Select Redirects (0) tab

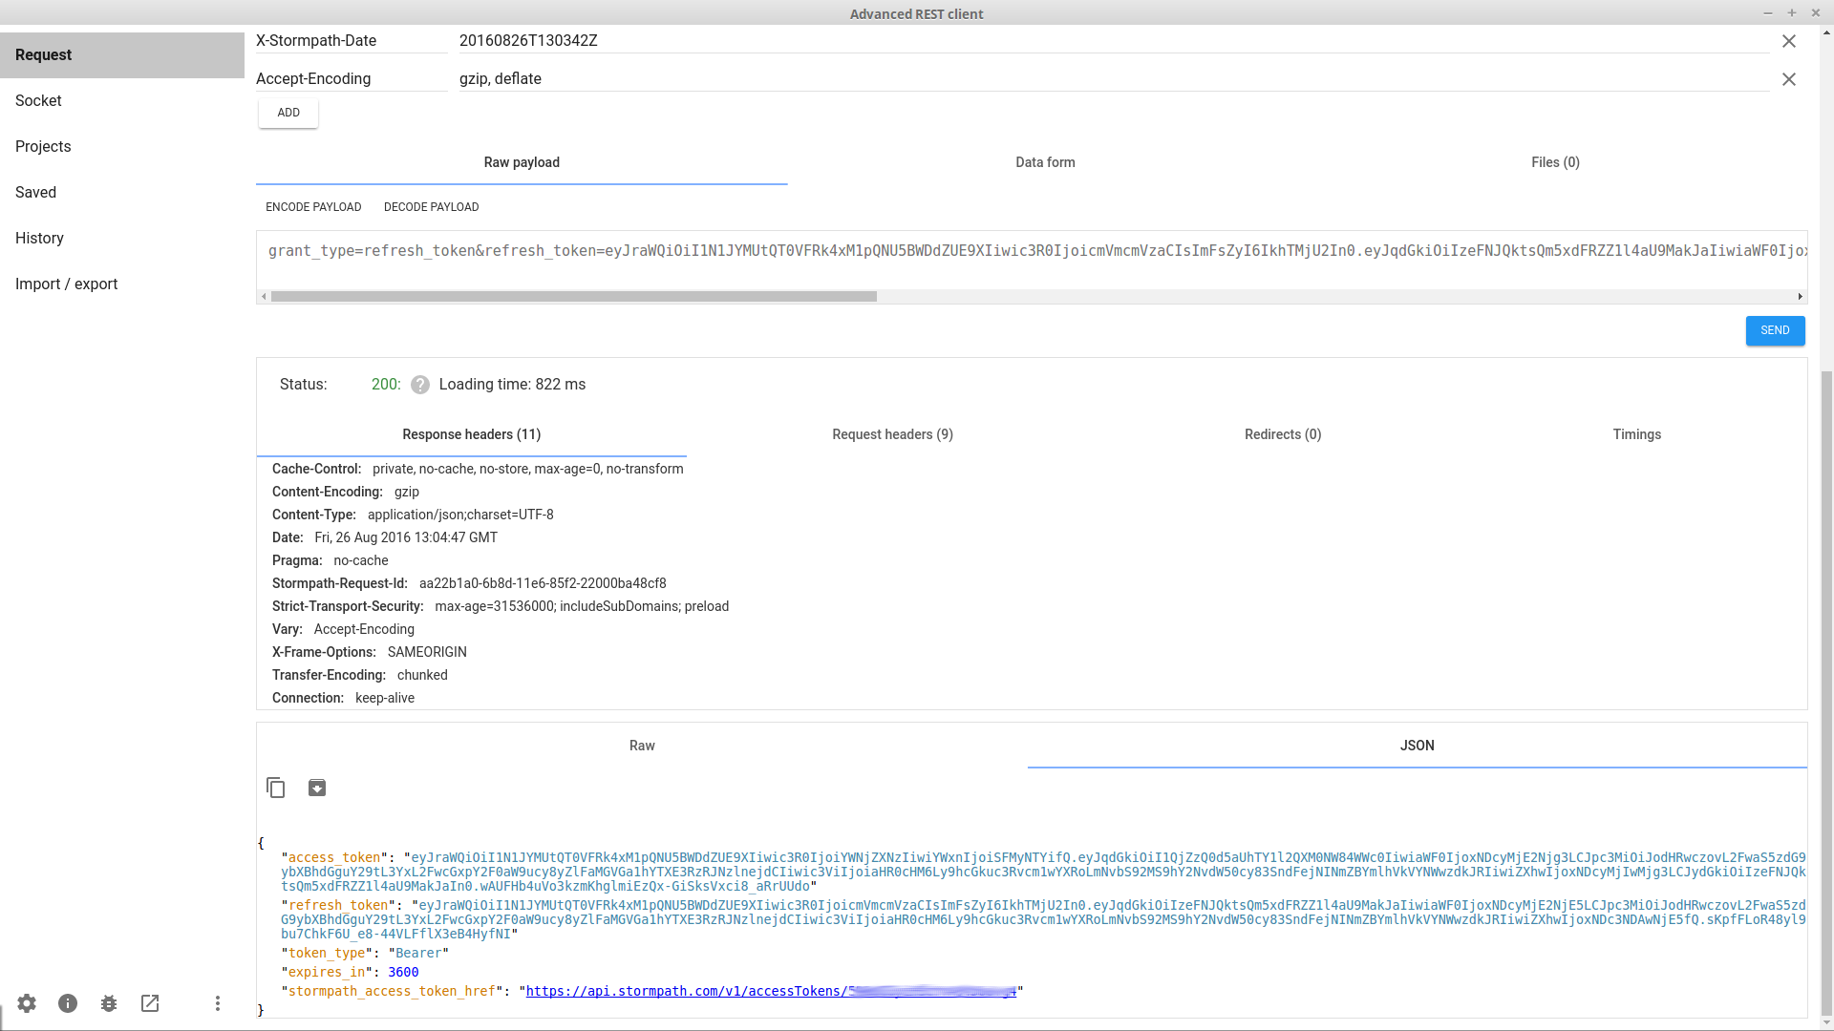1283,434
